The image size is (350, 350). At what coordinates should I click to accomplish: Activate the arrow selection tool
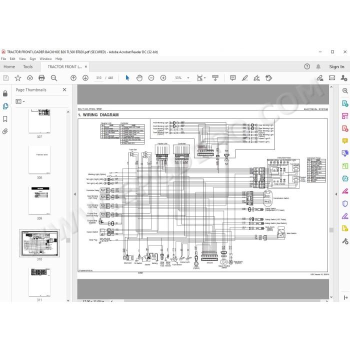(127, 78)
